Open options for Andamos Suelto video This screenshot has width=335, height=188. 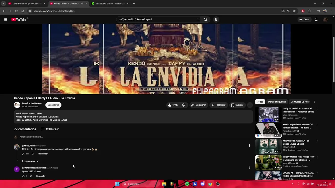pos(317,109)
